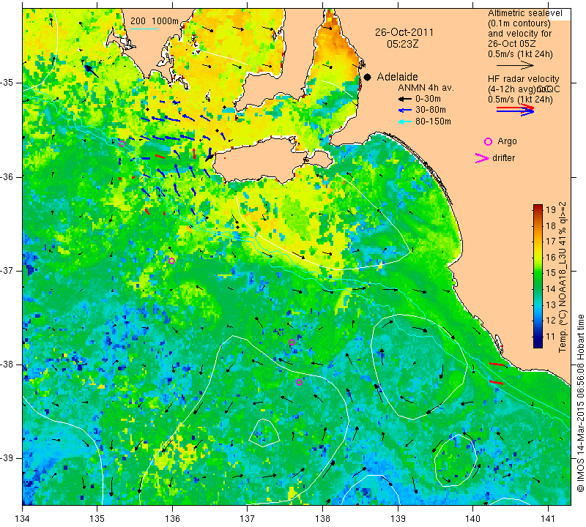The width and height of the screenshot is (586, 527).
Task: Click the -36 latitude axis label
Action: pyautogui.click(x=7, y=176)
